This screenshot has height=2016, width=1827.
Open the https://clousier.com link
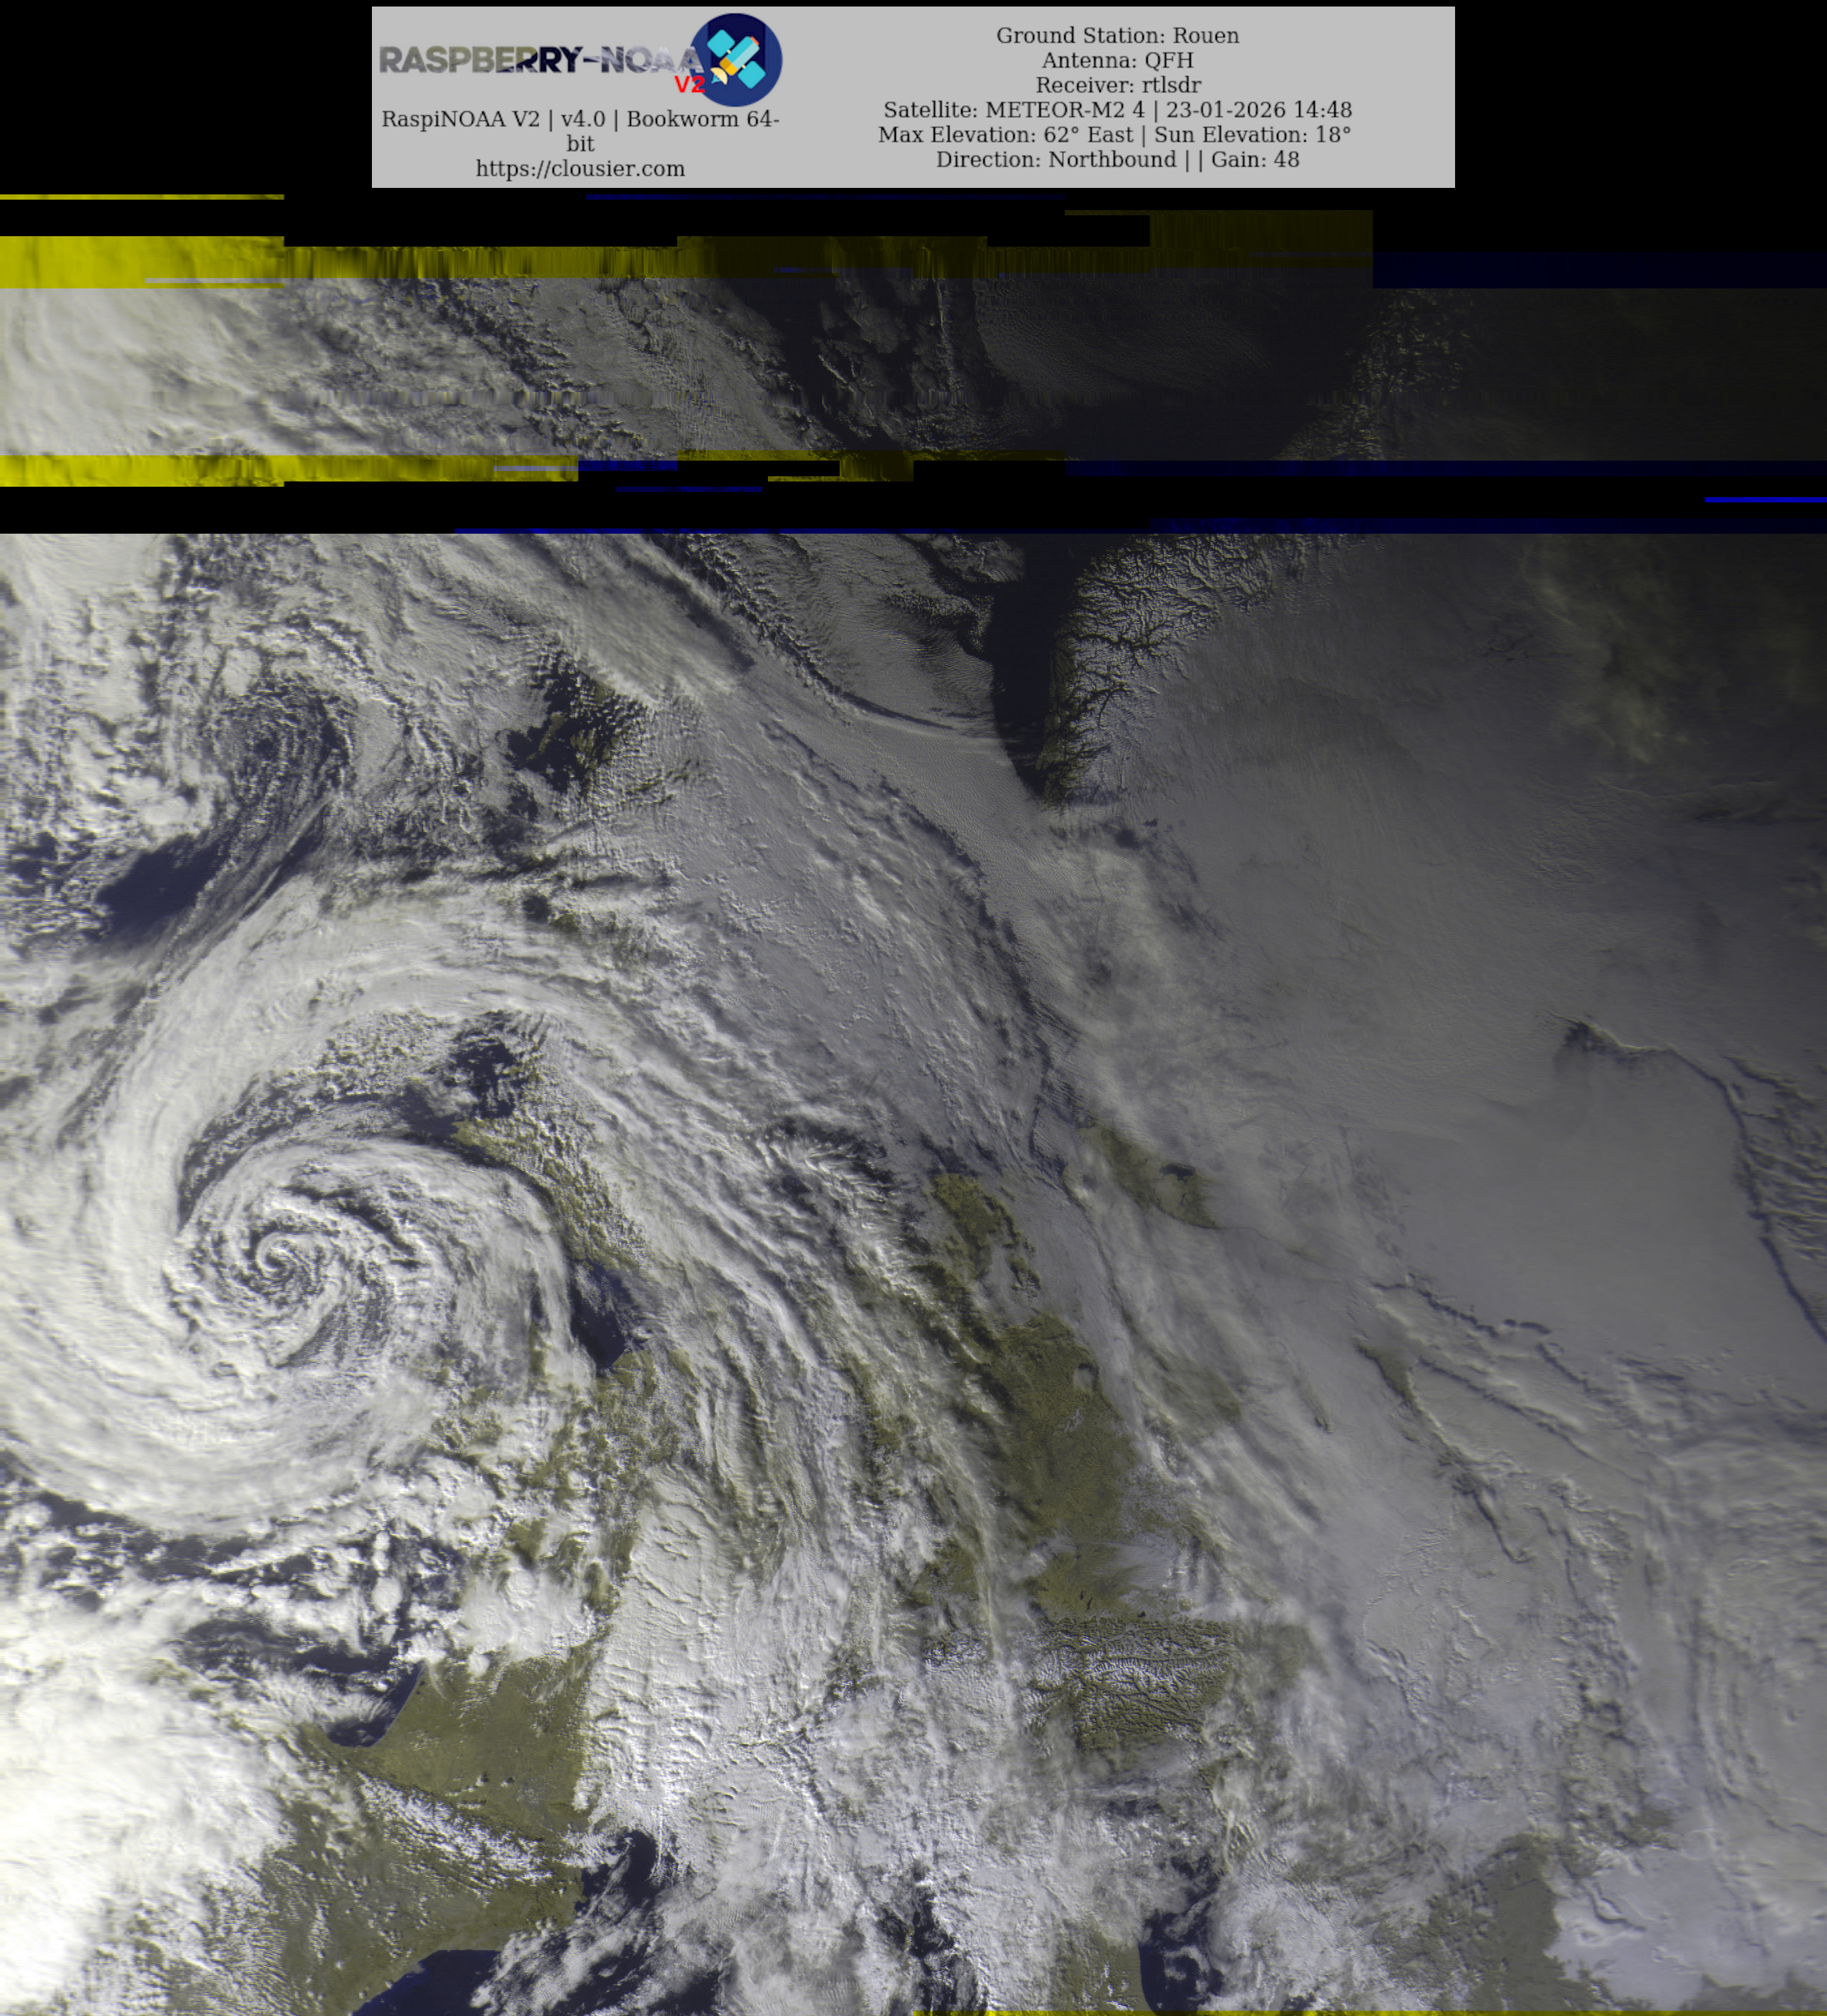[x=580, y=169]
